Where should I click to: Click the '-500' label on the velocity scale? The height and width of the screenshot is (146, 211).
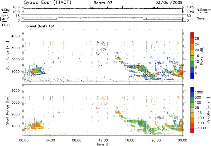click(199, 123)
